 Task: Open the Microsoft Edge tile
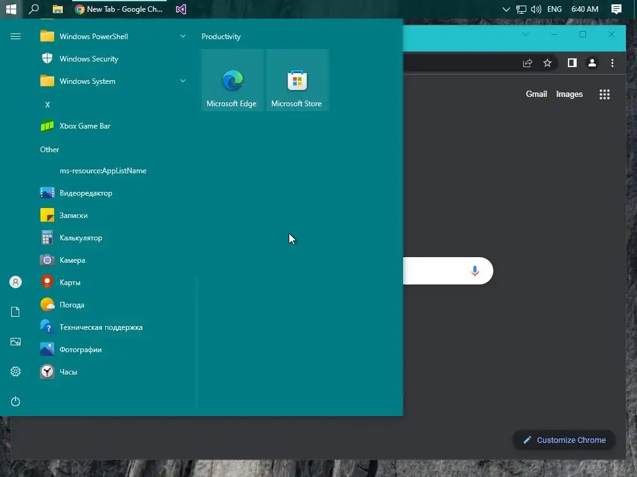[233, 80]
